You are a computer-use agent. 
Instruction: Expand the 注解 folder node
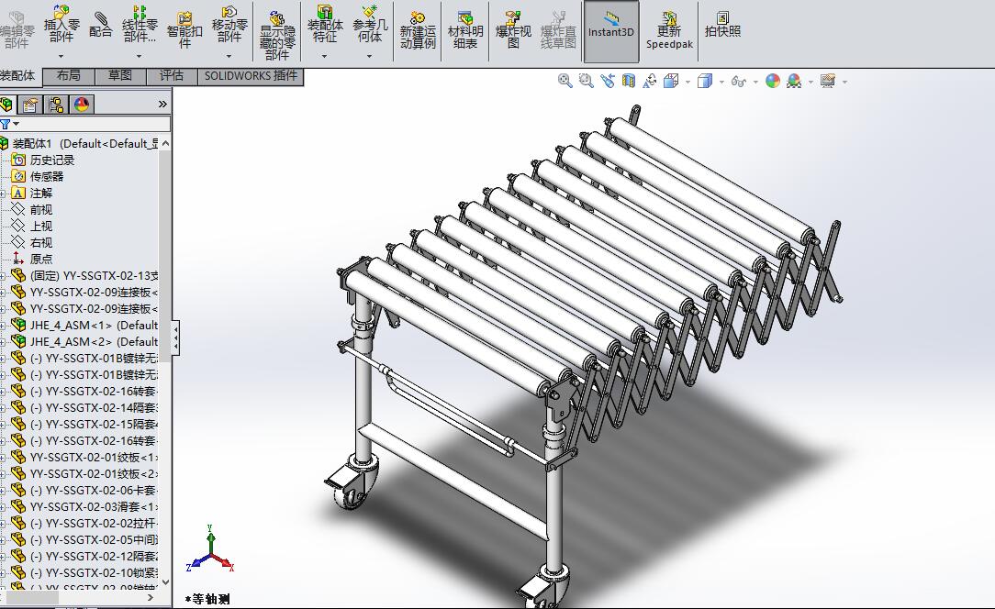tap(3, 194)
